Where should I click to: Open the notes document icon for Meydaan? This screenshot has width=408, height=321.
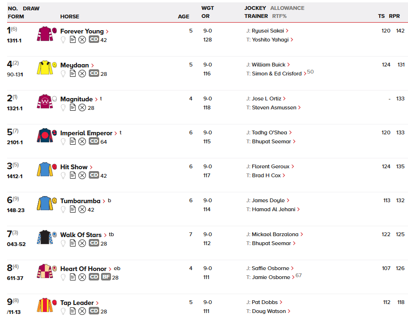click(x=73, y=74)
